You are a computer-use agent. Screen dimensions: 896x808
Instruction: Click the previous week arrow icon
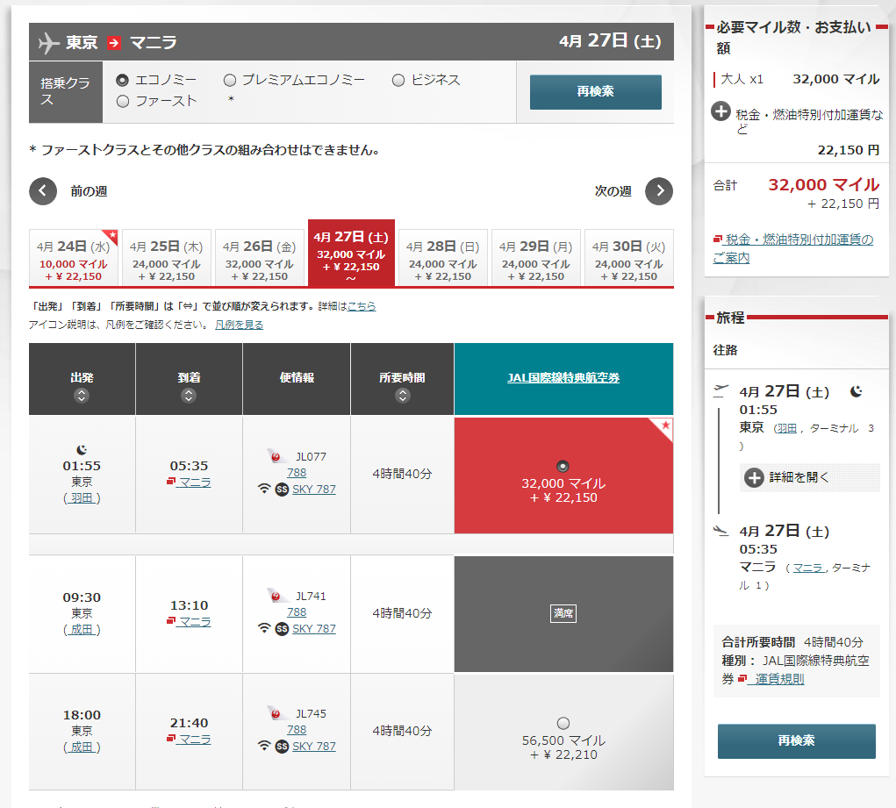pos(43,191)
